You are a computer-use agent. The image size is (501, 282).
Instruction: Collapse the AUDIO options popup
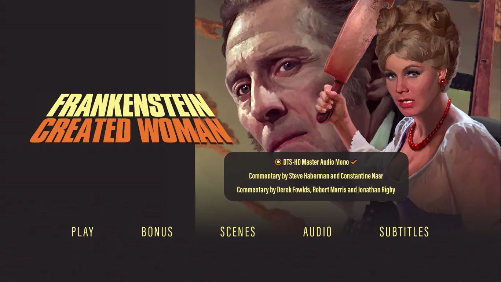[318, 232]
